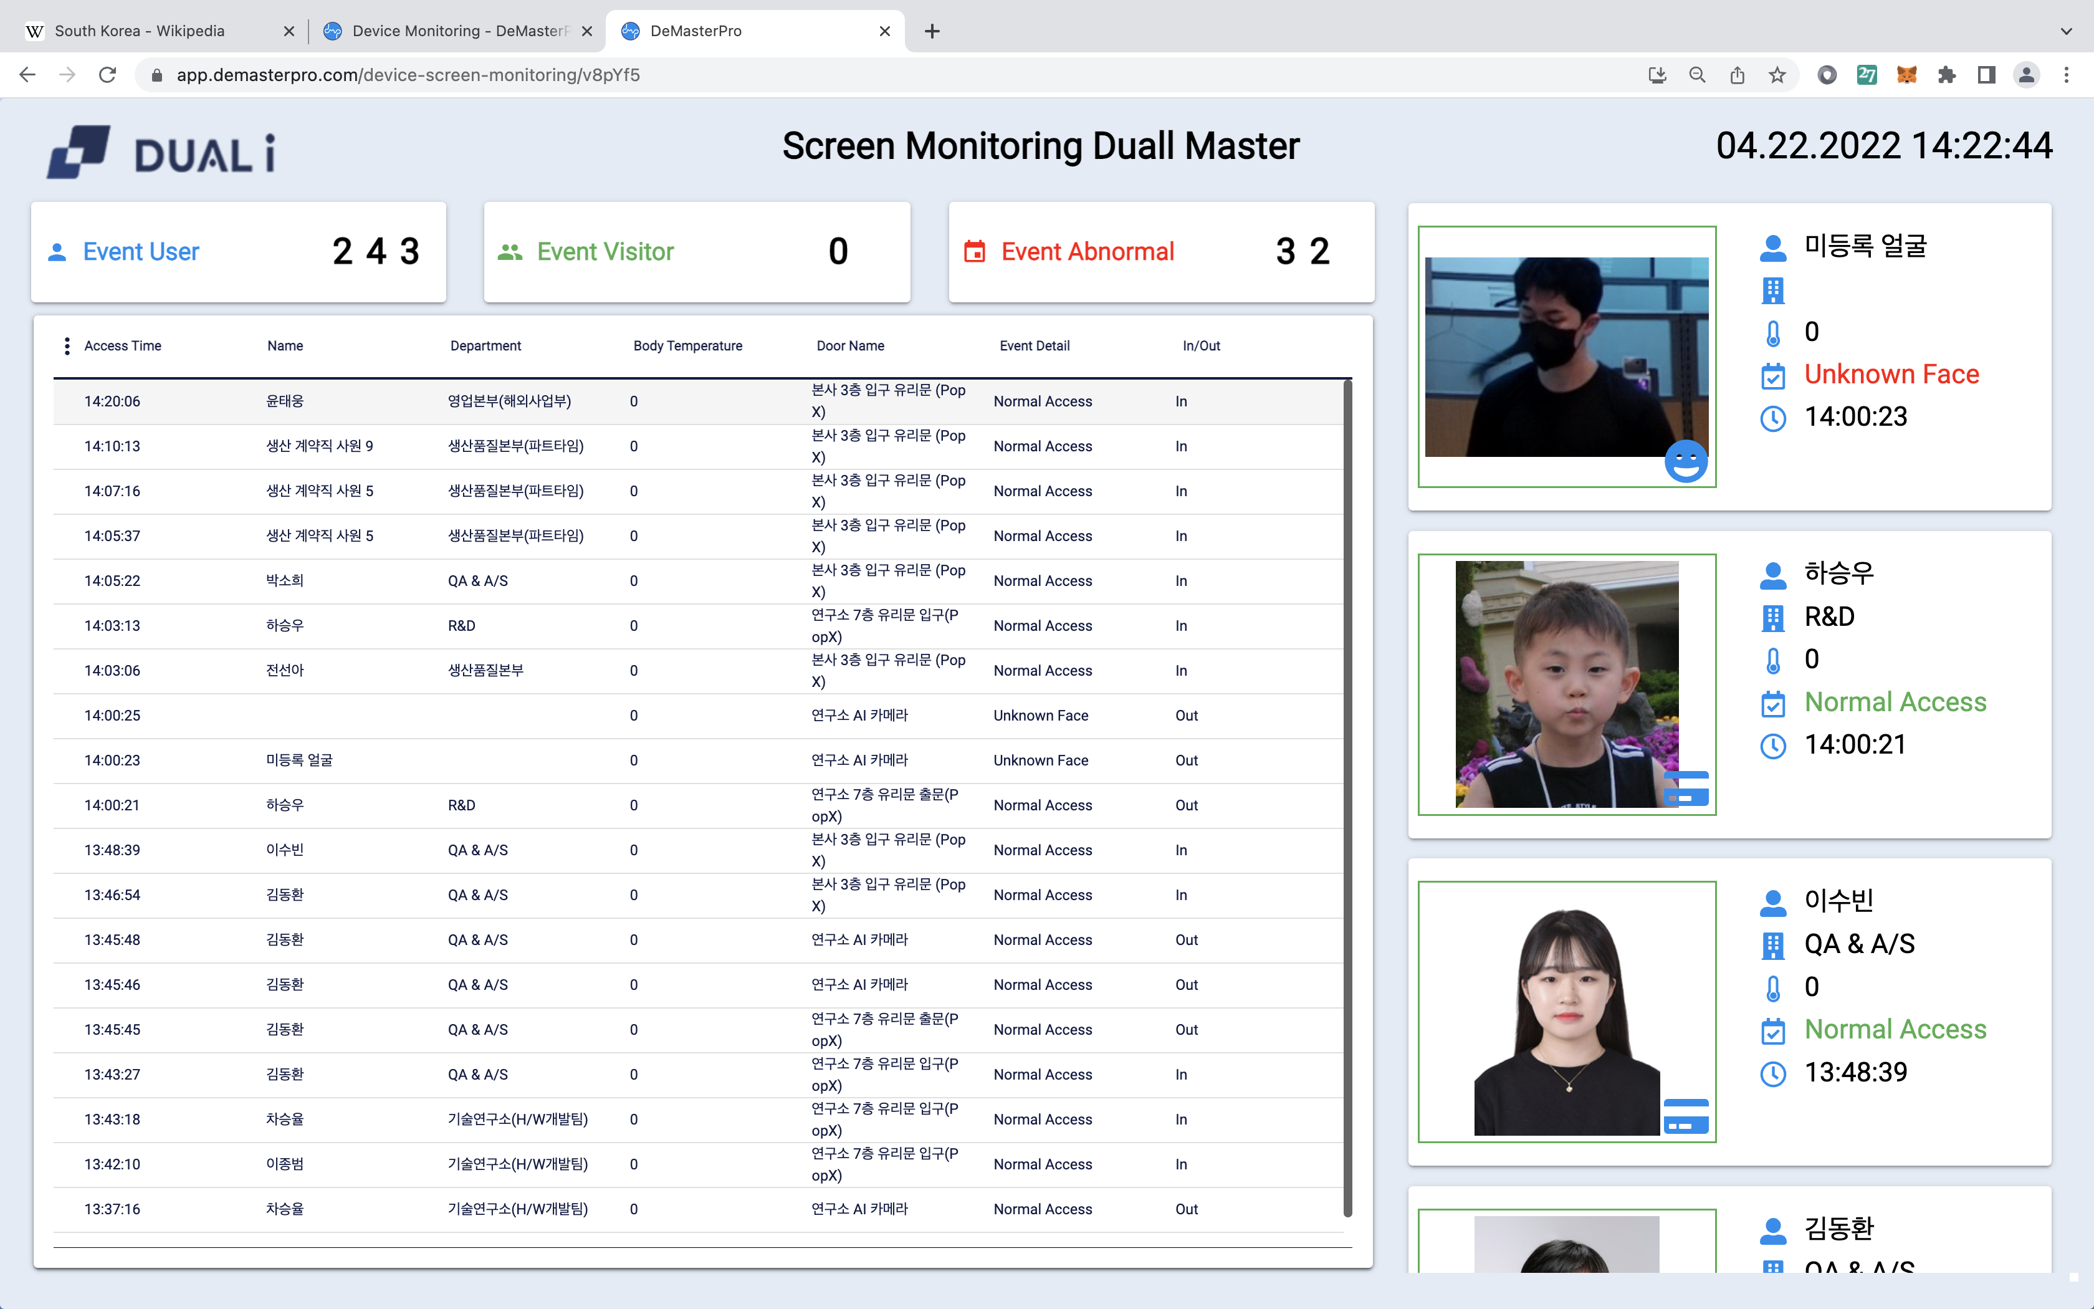Click the Screen Monitoring Duall Master title

click(1041, 145)
